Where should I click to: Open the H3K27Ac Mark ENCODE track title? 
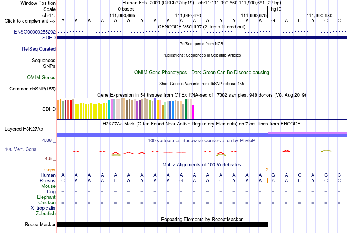tap(202, 124)
